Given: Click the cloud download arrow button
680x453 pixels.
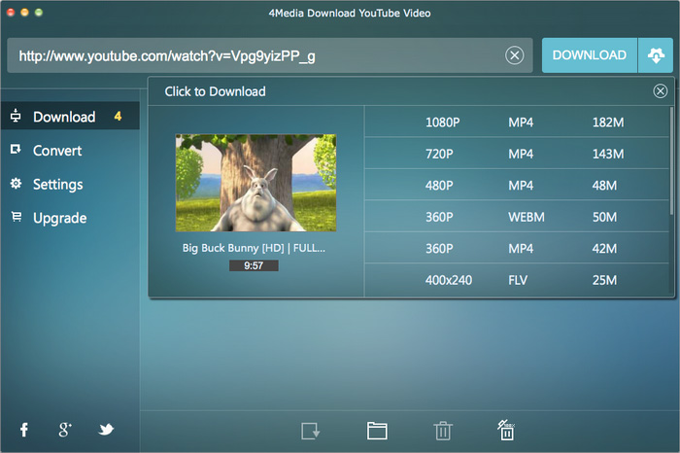Looking at the screenshot, I should (655, 55).
